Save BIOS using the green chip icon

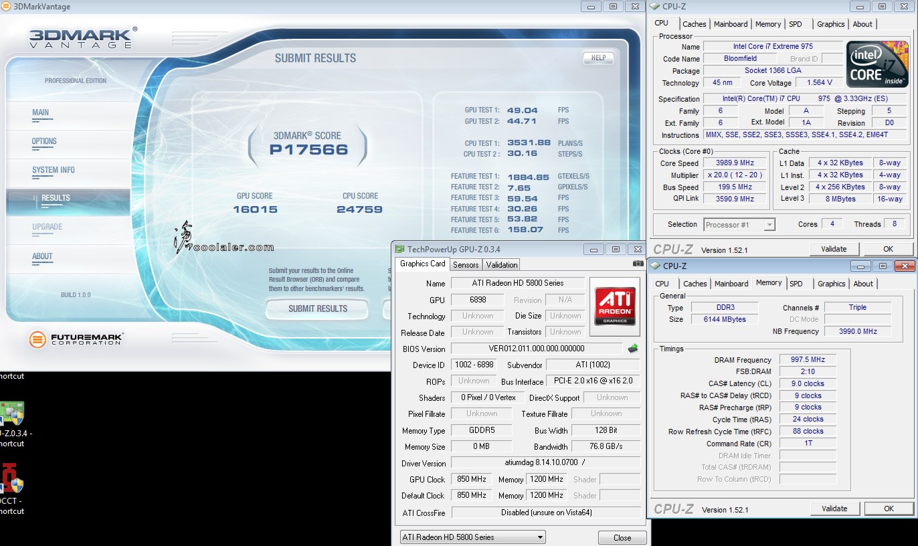[x=632, y=348]
